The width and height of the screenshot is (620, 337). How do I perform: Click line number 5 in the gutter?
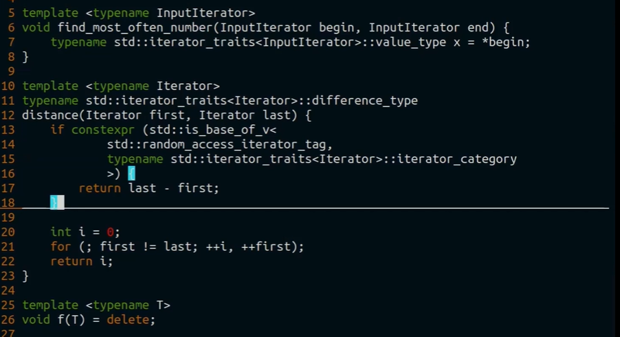[11, 13]
